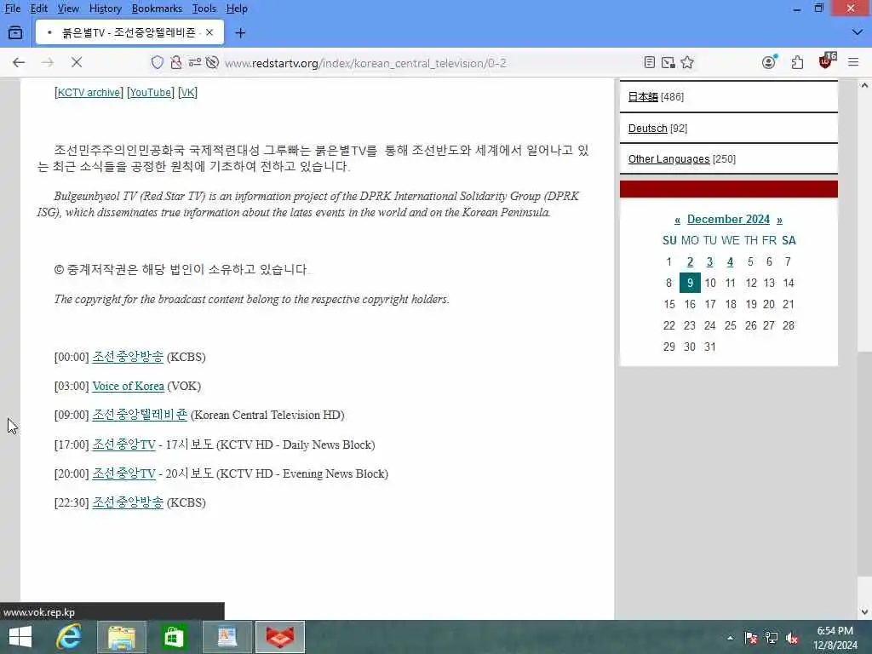Open the VK link
The image size is (872, 654).
click(x=187, y=92)
